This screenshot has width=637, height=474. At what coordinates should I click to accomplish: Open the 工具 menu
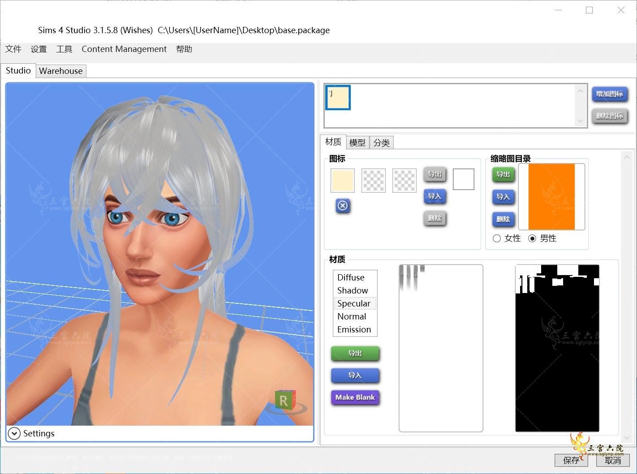[64, 49]
